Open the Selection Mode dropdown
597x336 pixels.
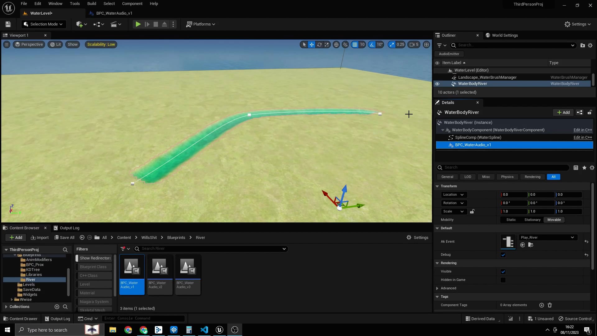point(43,24)
